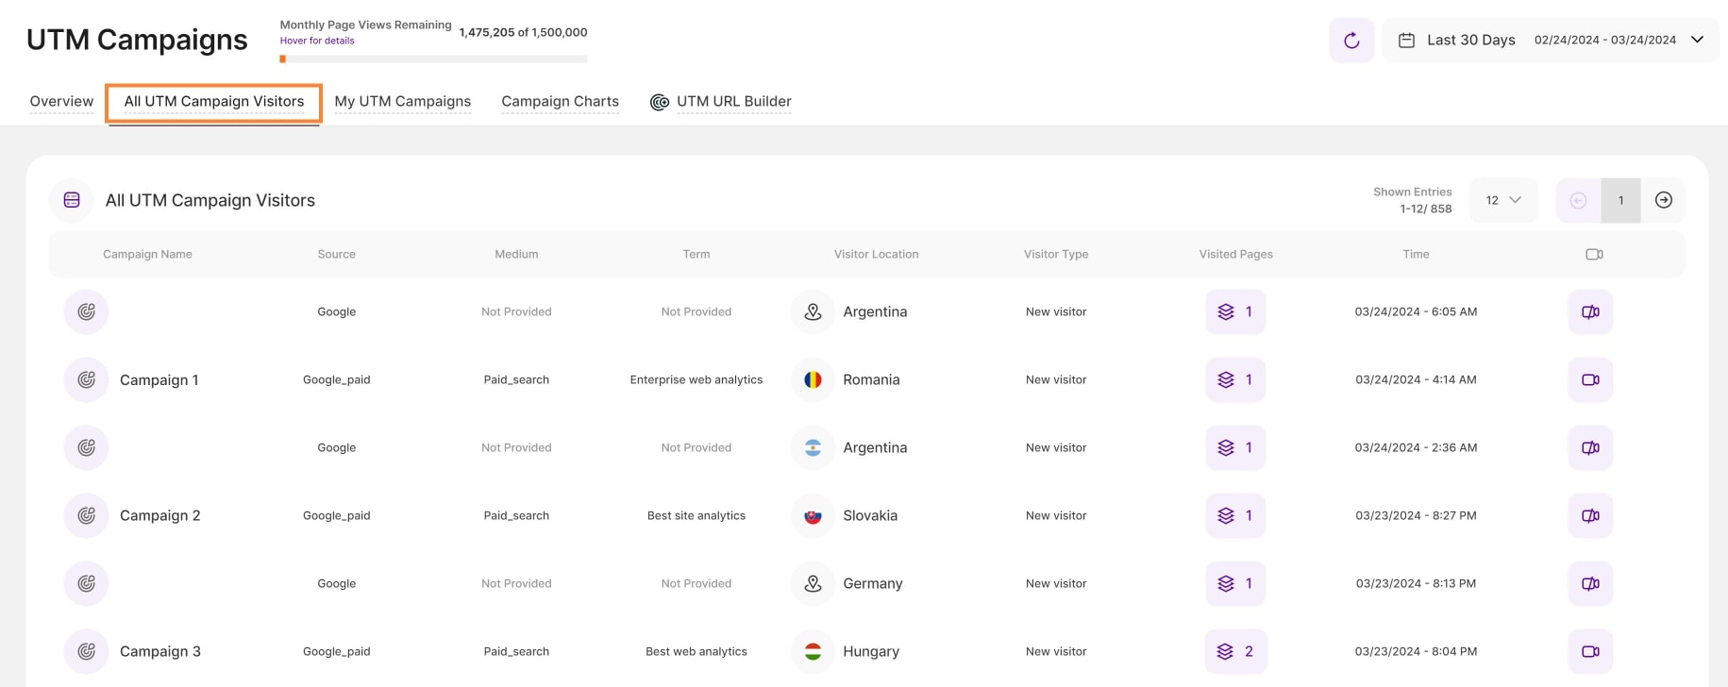Click the video camera column header icon
1728x687 pixels.
1593,255
